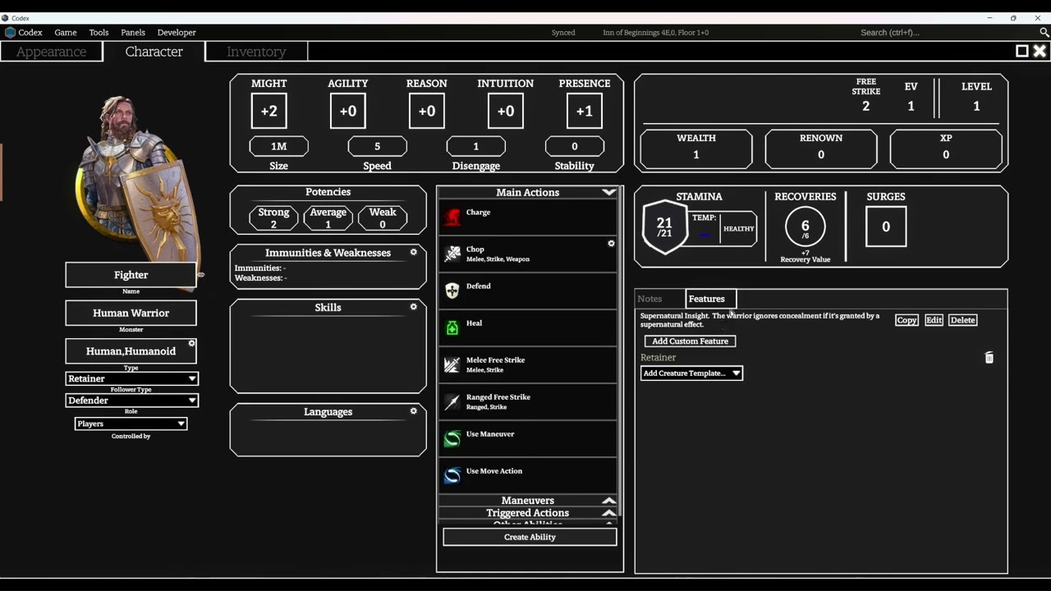Click the Wealth box
Screen dimensions: 1051x591
[x=696, y=149]
